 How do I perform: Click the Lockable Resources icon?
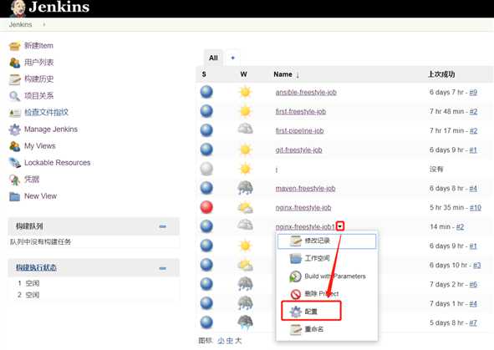(14, 163)
